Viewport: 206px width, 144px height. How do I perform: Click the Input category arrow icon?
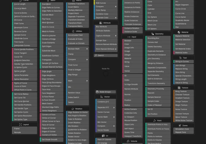tap(129, 37)
